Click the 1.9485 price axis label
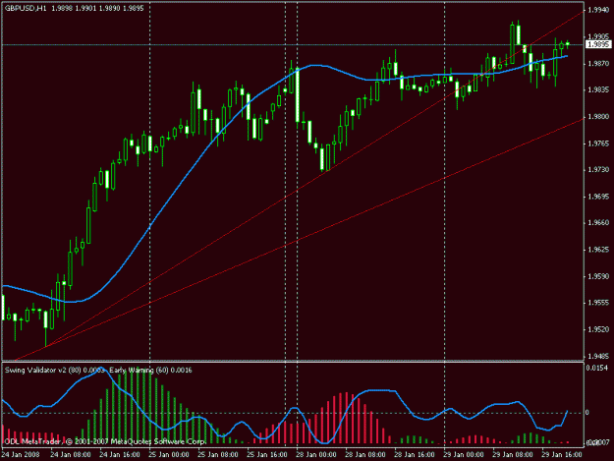The image size is (614, 461). (x=598, y=357)
